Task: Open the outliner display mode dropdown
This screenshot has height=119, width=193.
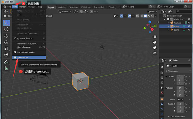Action: click(164, 12)
